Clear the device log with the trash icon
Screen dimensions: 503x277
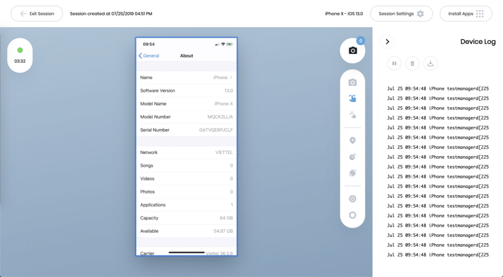tap(412, 63)
